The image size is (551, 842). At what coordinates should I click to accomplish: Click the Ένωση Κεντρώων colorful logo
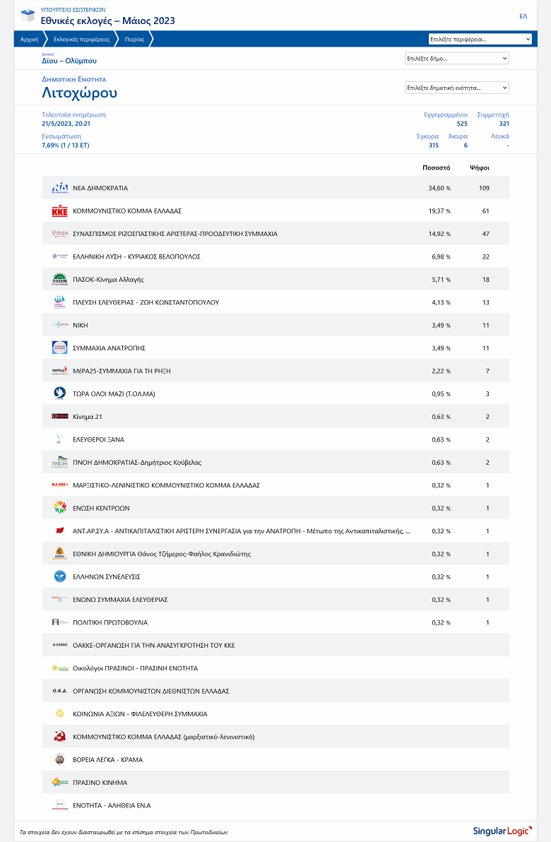pos(59,508)
